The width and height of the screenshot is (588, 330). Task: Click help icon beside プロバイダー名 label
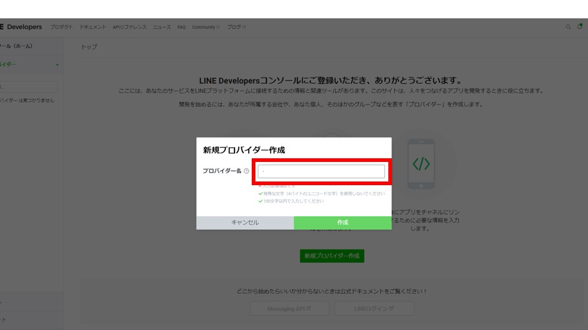pos(246,171)
